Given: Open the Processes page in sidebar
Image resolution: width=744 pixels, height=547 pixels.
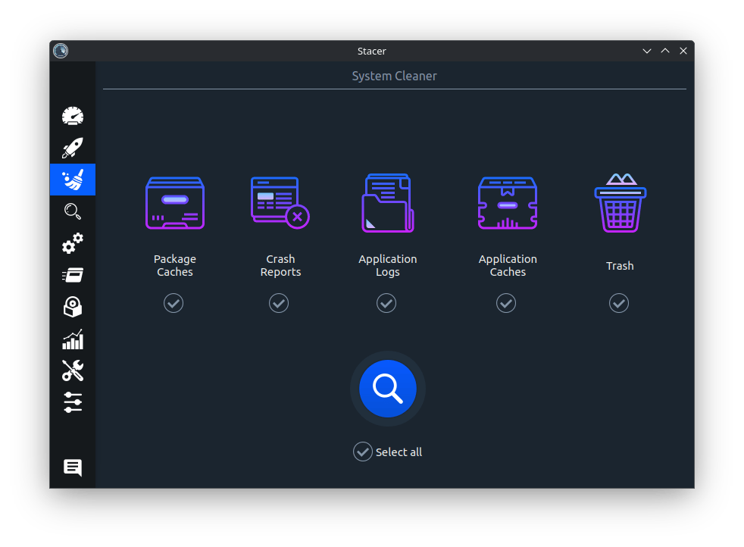Looking at the screenshot, I should [73, 275].
